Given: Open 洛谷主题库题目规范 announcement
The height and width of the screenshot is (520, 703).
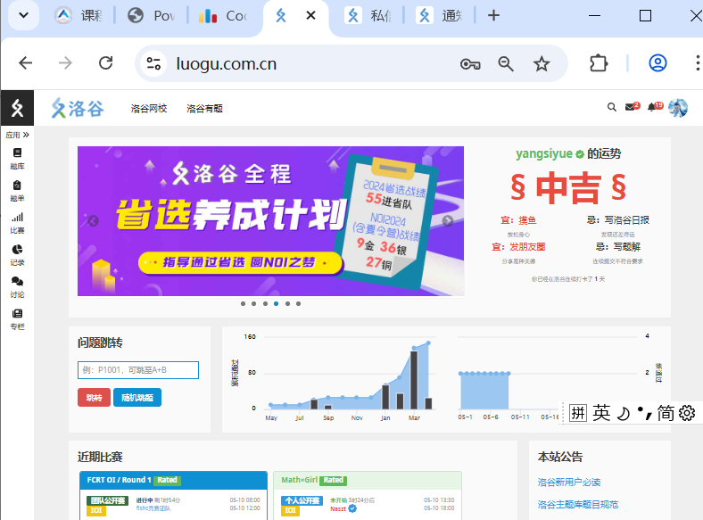Looking at the screenshot, I should click(x=578, y=505).
